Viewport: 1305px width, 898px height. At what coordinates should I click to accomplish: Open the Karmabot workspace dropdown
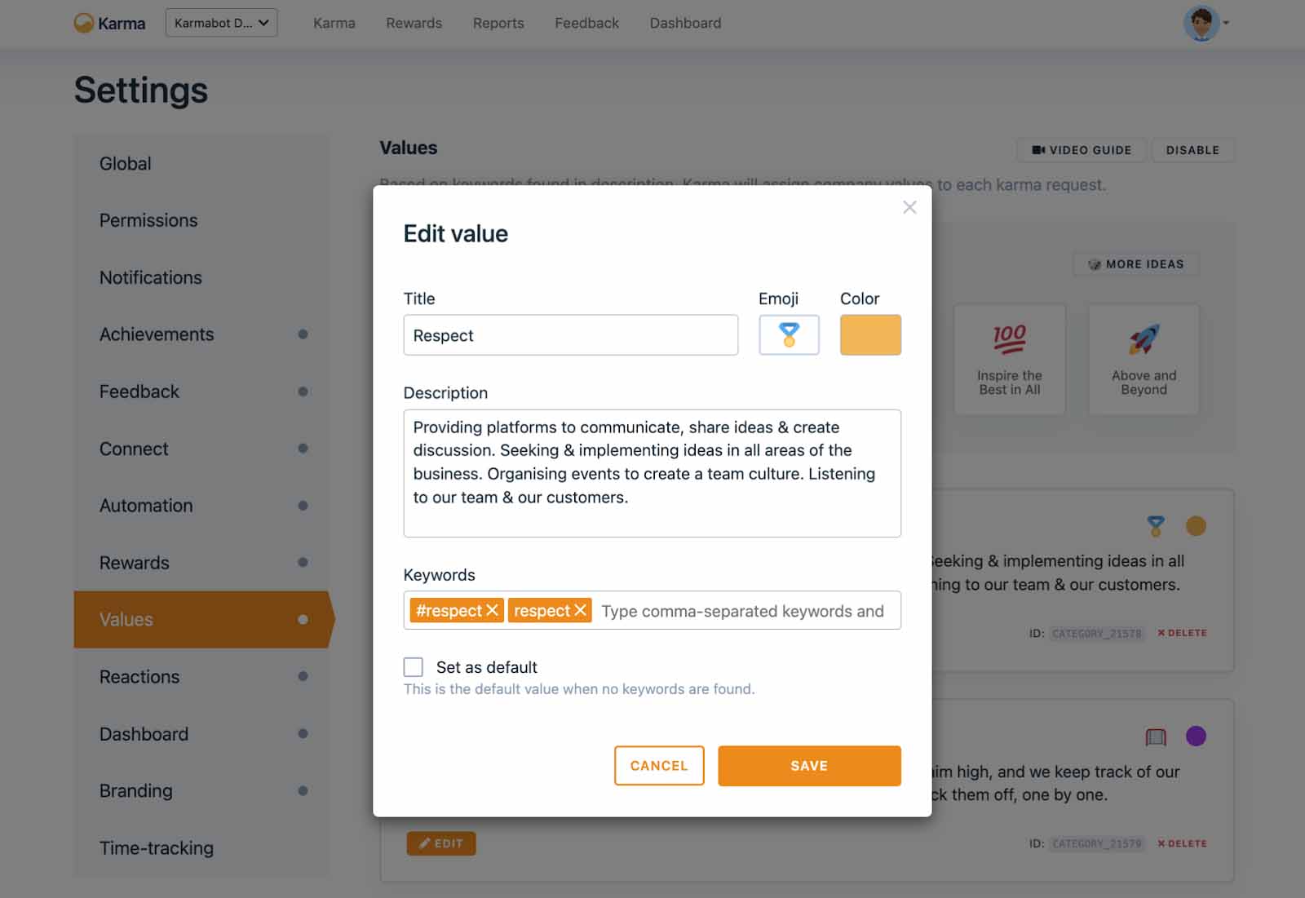[221, 23]
